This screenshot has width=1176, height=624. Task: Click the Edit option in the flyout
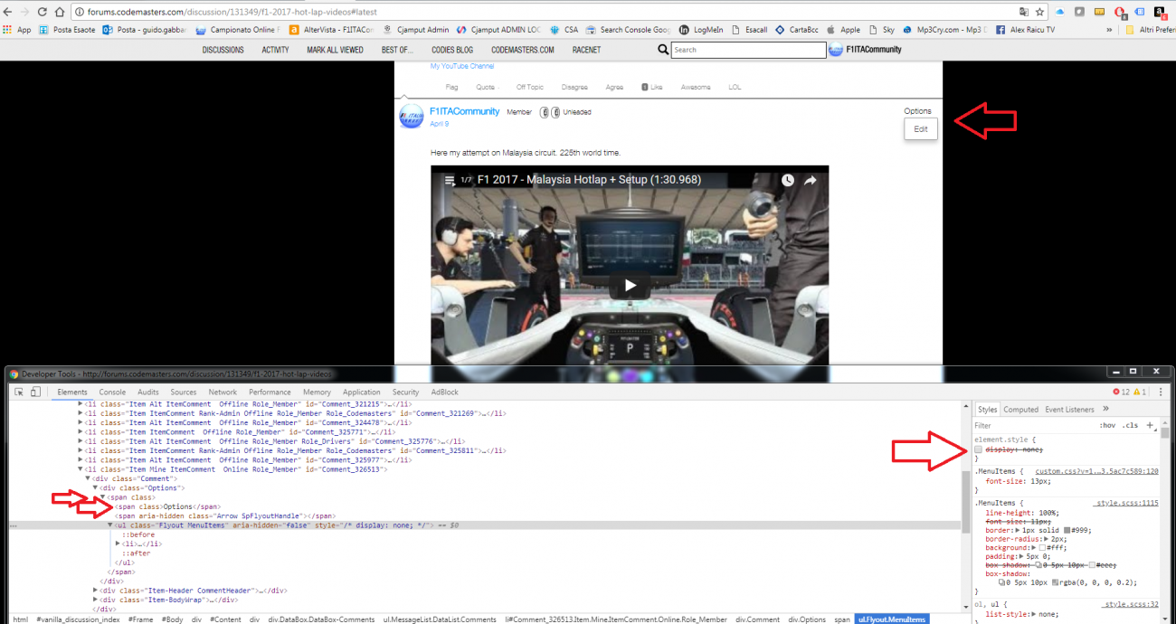(921, 129)
